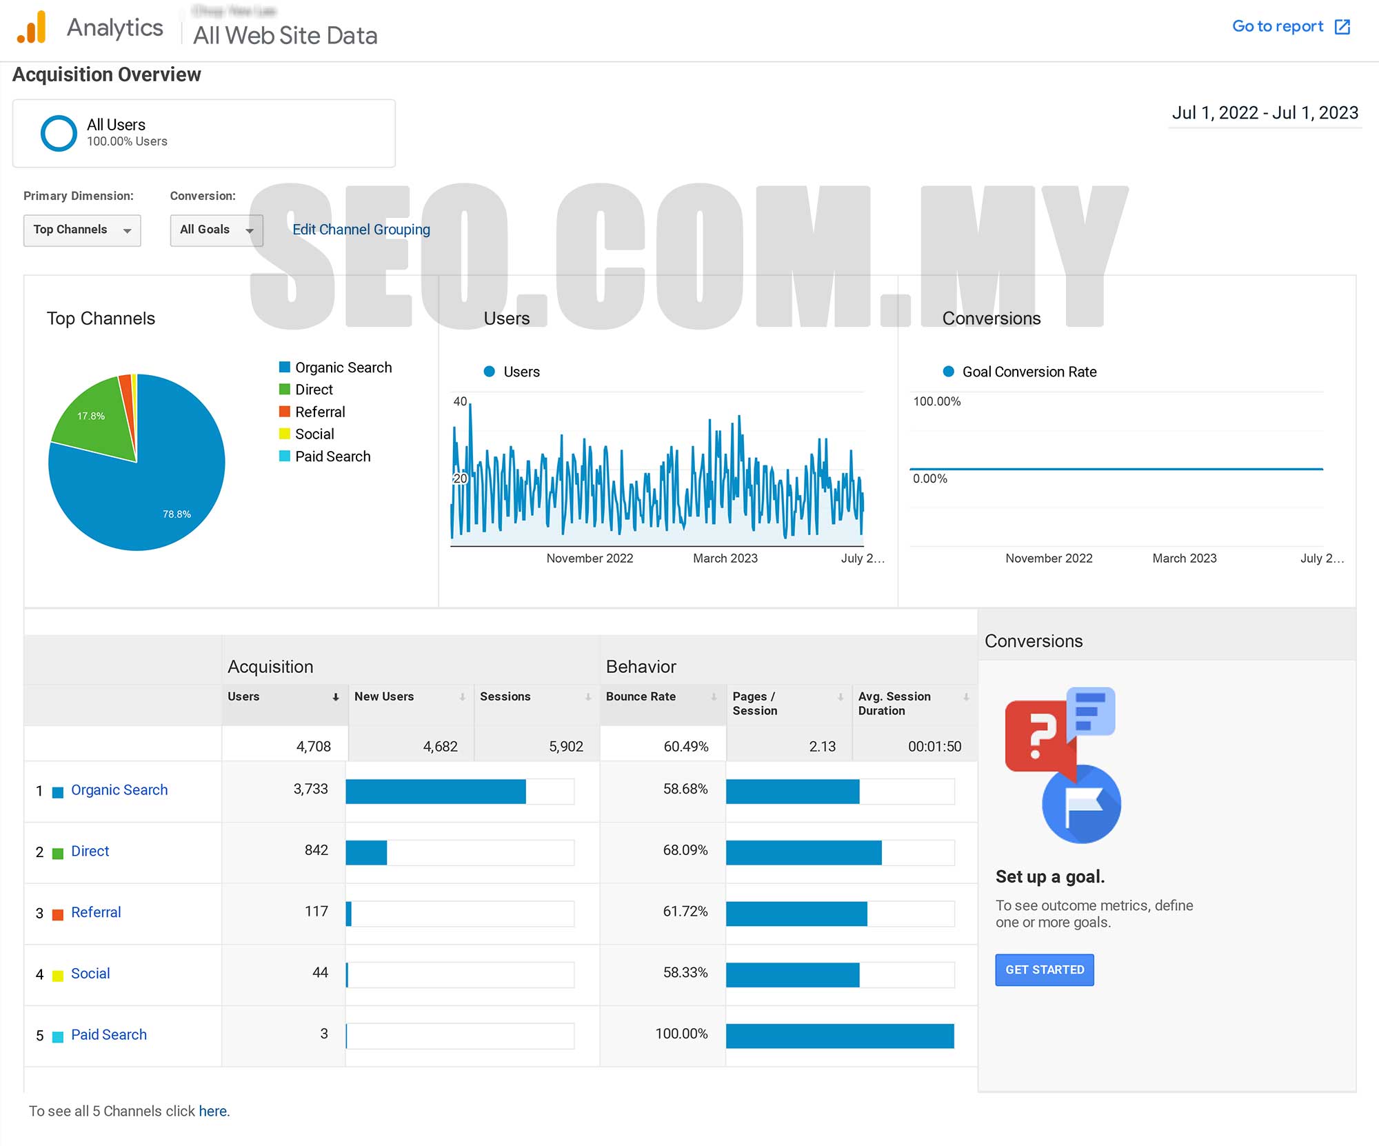Click the Referral bounce rate 61.72%
Viewport: 1379px width, 1146px height.
pos(685,912)
